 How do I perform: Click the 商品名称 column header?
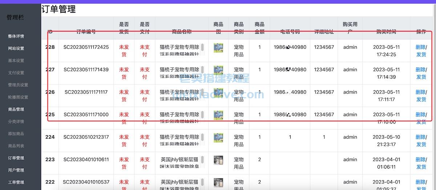click(x=182, y=32)
